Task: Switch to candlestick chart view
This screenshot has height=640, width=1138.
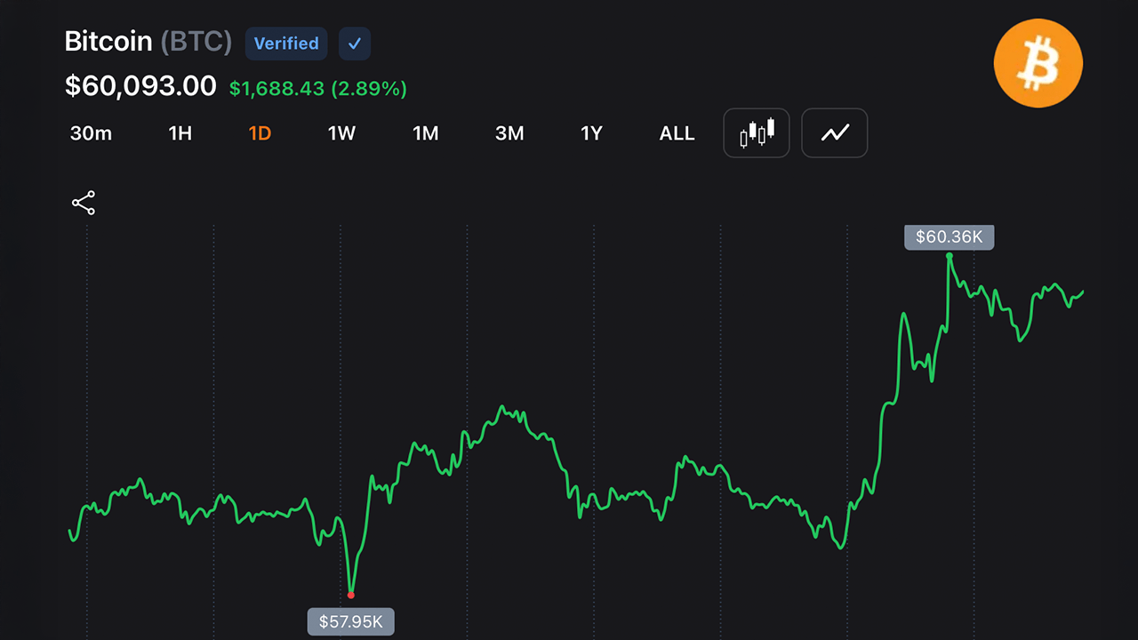Action: click(x=757, y=133)
